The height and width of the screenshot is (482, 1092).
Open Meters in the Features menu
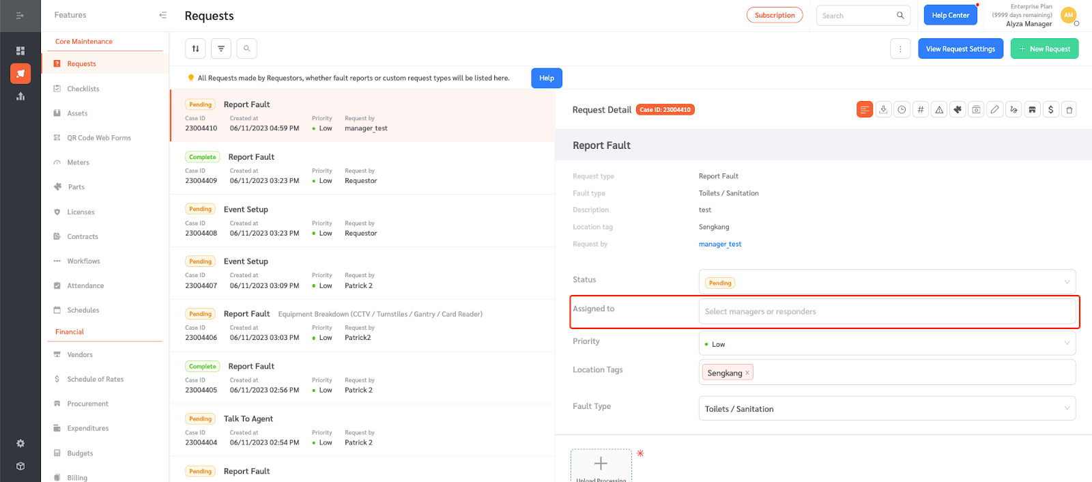78,162
